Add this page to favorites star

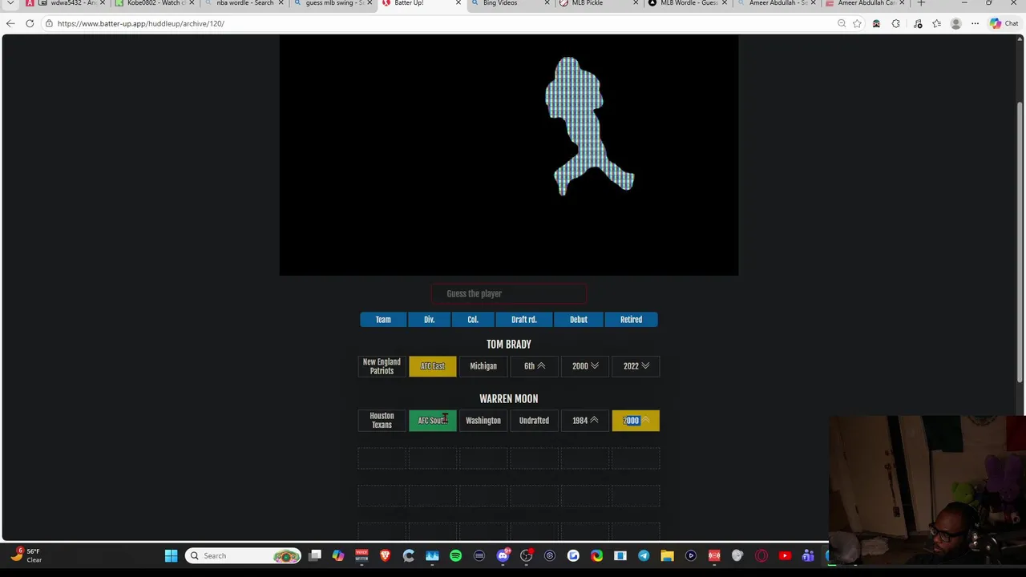coord(857,23)
